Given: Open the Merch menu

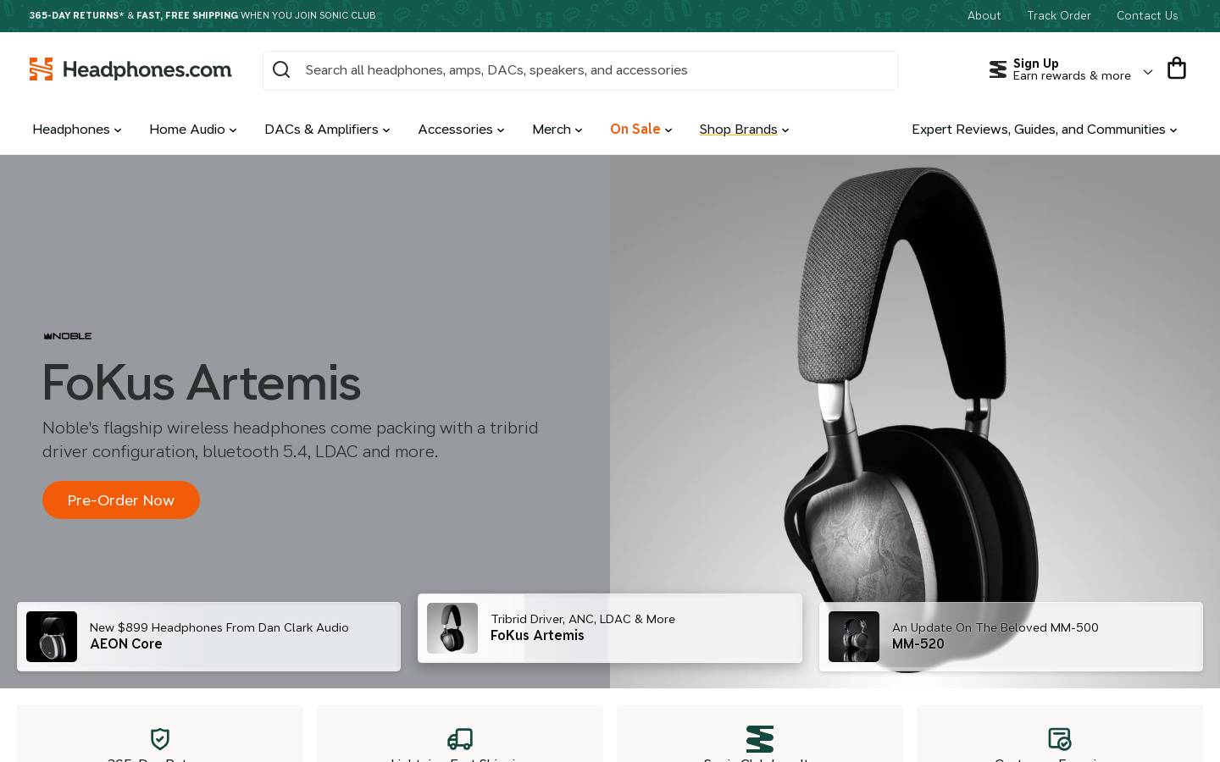Looking at the screenshot, I should coord(557,130).
